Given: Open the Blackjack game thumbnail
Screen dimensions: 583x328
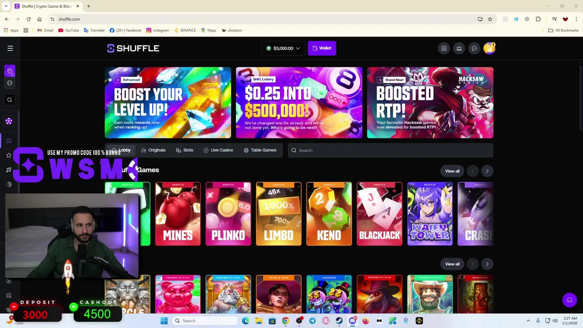Looking at the screenshot, I should tap(379, 214).
